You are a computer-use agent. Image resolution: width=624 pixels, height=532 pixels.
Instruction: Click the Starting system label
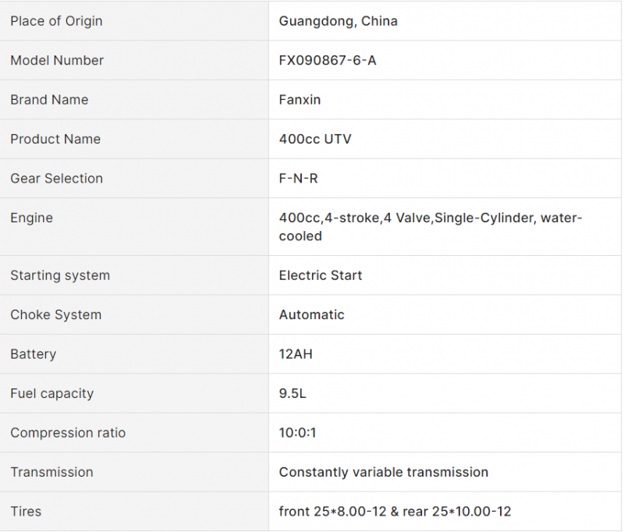[x=60, y=275]
